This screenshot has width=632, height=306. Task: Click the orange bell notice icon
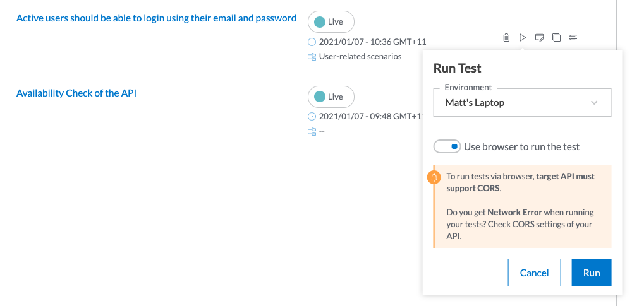point(434,177)
